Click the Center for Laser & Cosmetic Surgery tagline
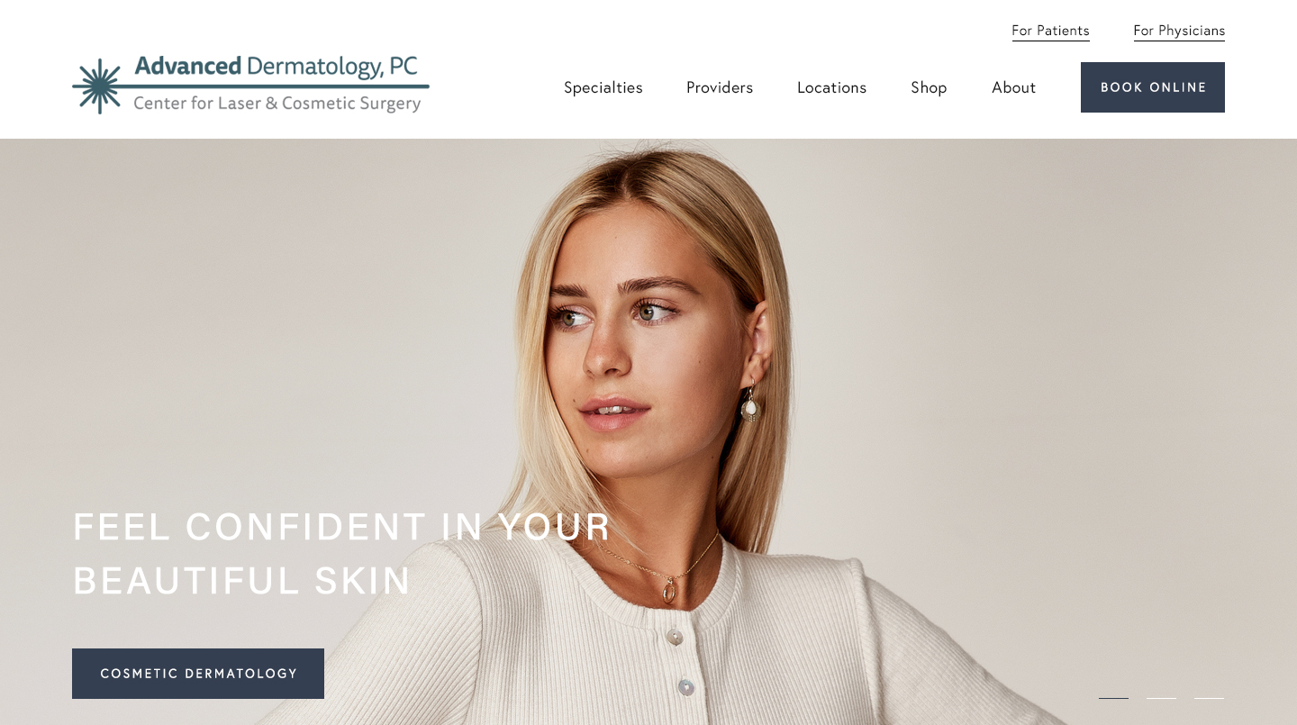The width and height of the screenshot is (1297, 725). point(277,104)
